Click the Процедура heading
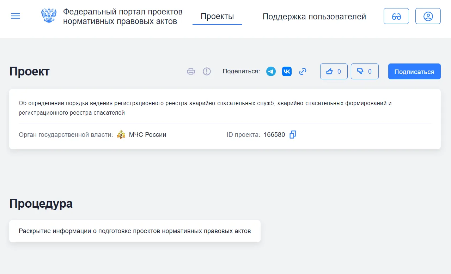The image size is (451, 274). point(41,204)
